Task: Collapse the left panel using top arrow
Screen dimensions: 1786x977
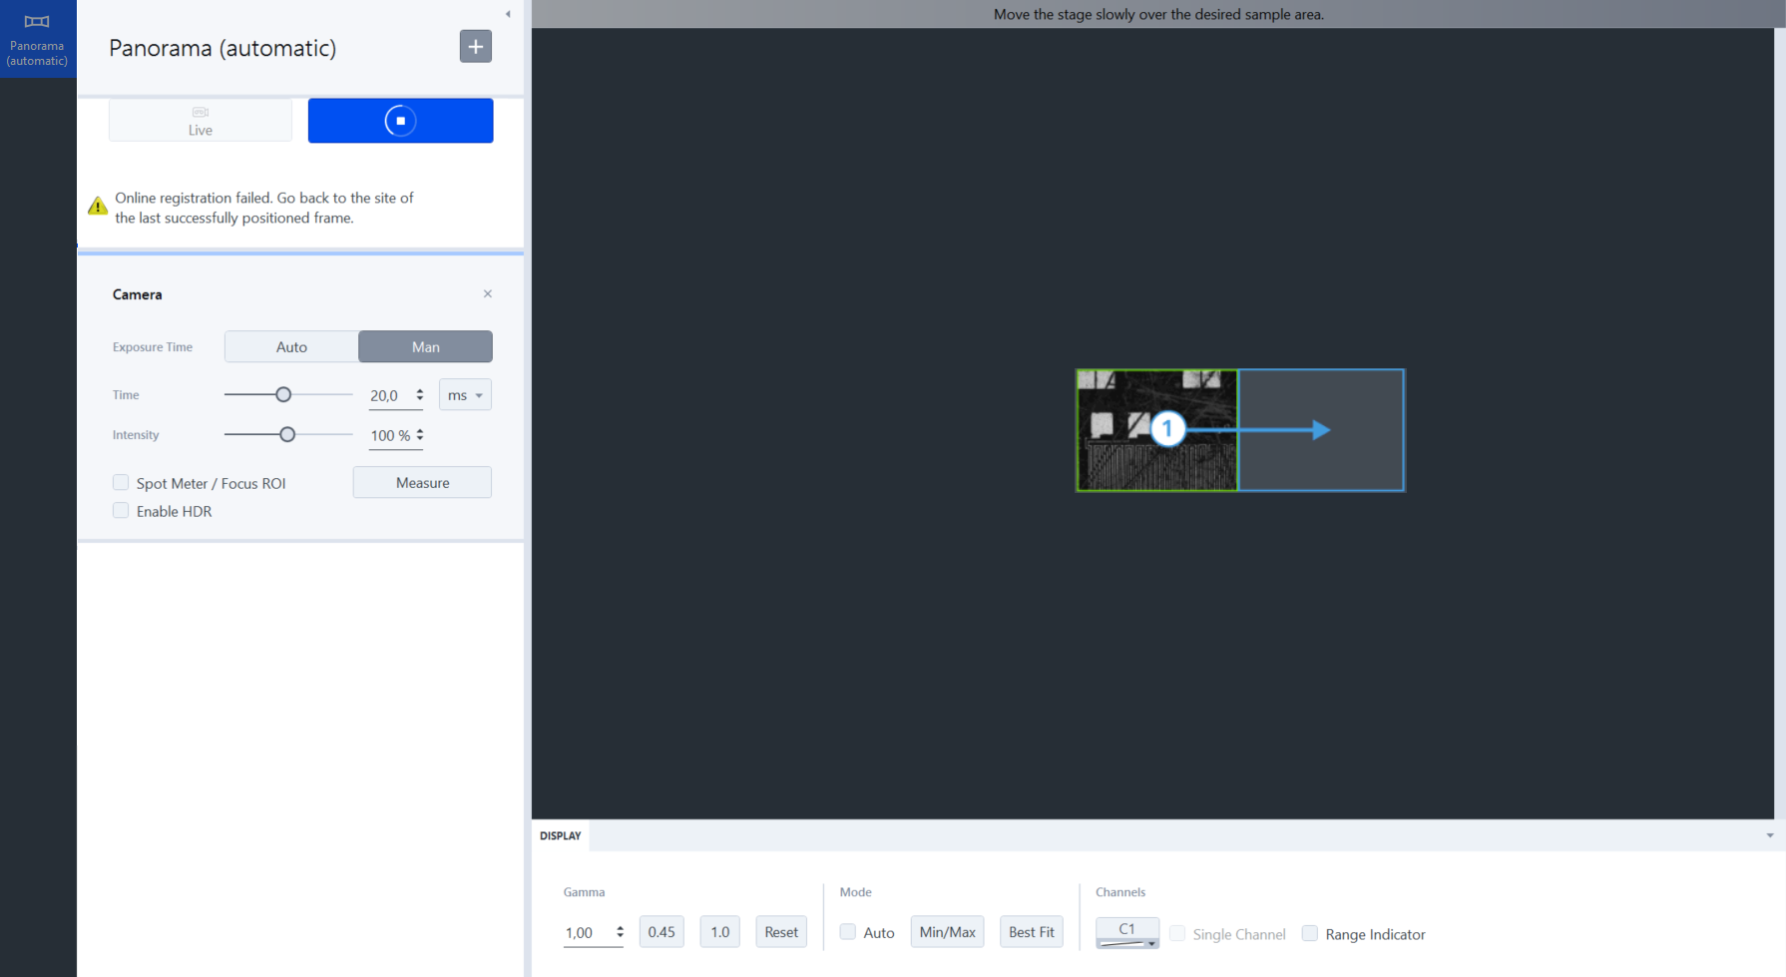Action: point(508,14)
